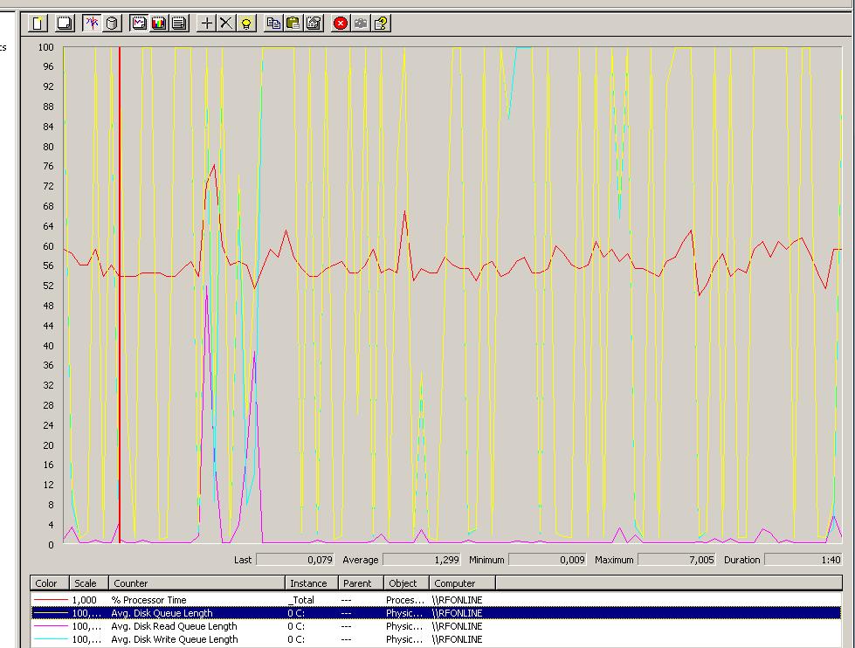The height and width of the screenshot is (648, 855).
Task: Switch to View Report mode
Action: (179, 24)
